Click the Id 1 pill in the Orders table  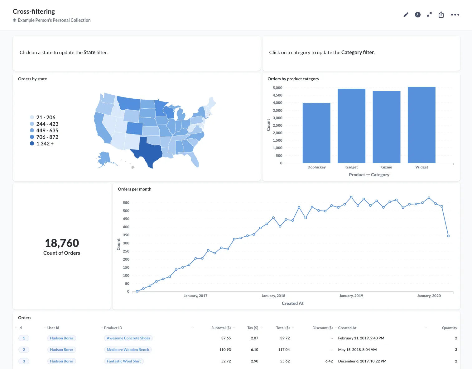(x=24, y=338)
